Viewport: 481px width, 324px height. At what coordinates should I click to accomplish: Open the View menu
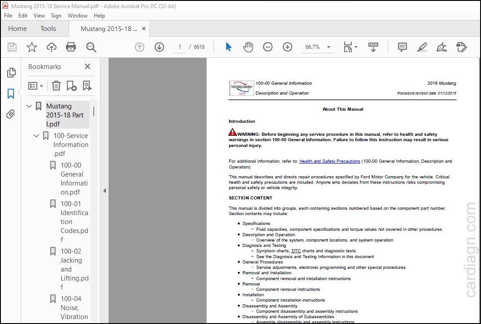coord(39,16)
